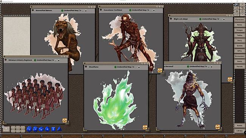This screenshot has width=246, height=138.
Task: Toggle the lock icon on Ghostflame window
Action: pyautogui.click(x=139, y=67)
